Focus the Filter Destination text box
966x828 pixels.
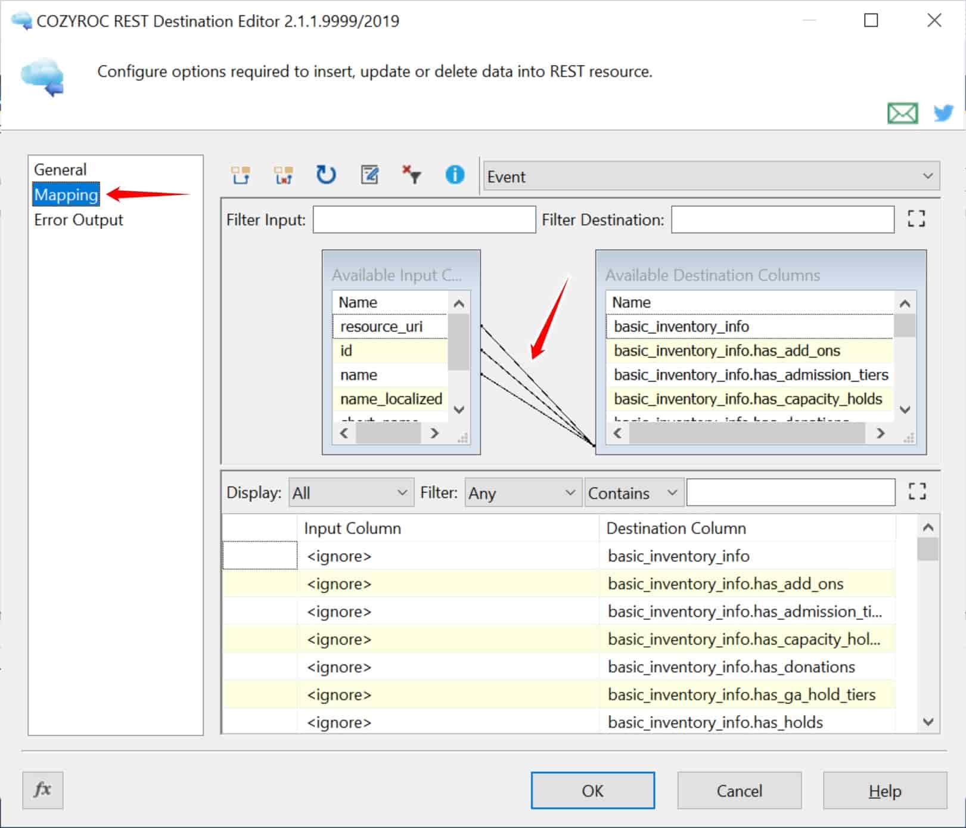point(782,219)
